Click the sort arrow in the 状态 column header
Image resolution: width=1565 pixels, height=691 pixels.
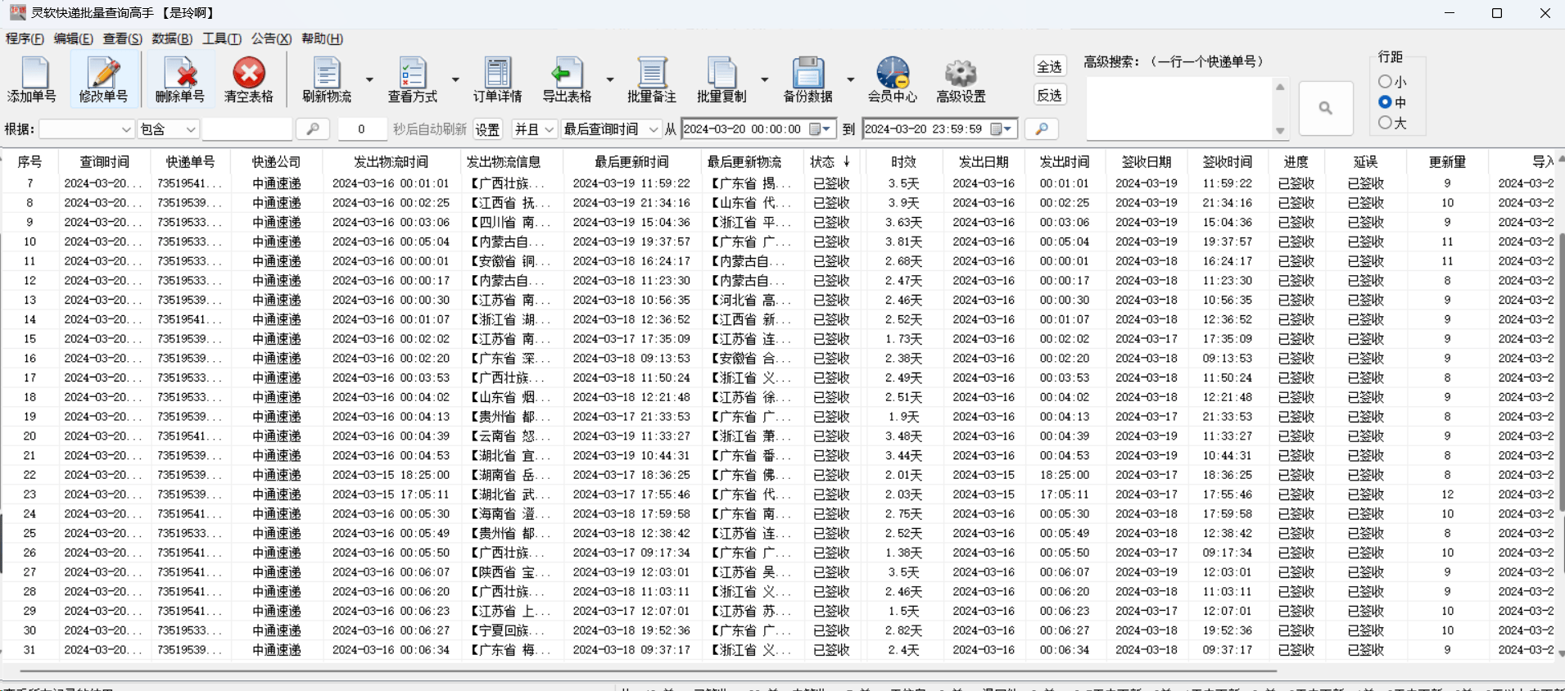point(847,162)
